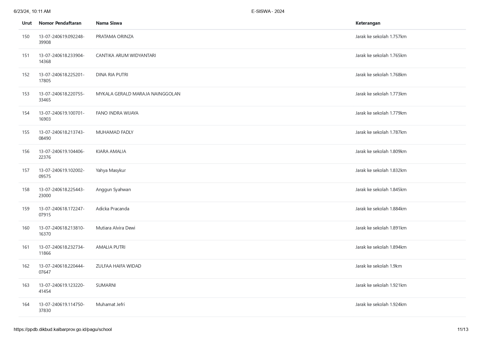Select the name Muhamat Jefri

coord(110,304)
